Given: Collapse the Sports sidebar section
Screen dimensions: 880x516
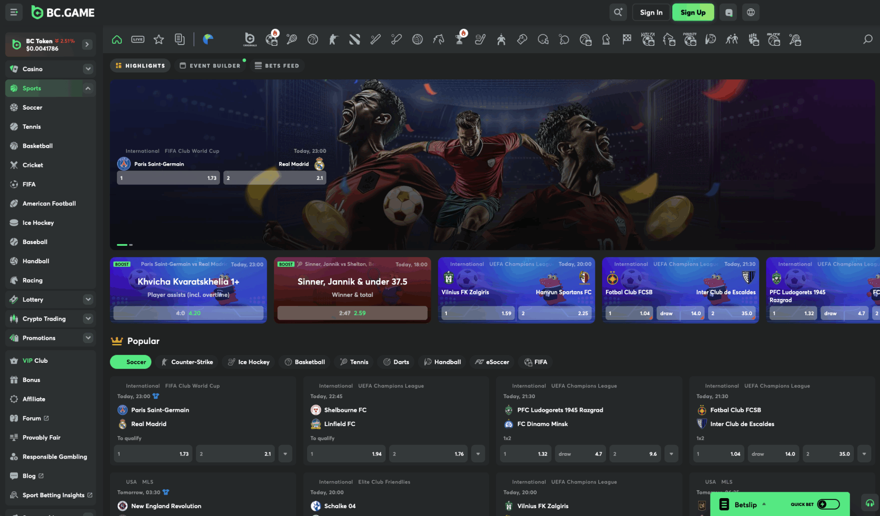Looking at the screenshot, I should click(88, 88).
